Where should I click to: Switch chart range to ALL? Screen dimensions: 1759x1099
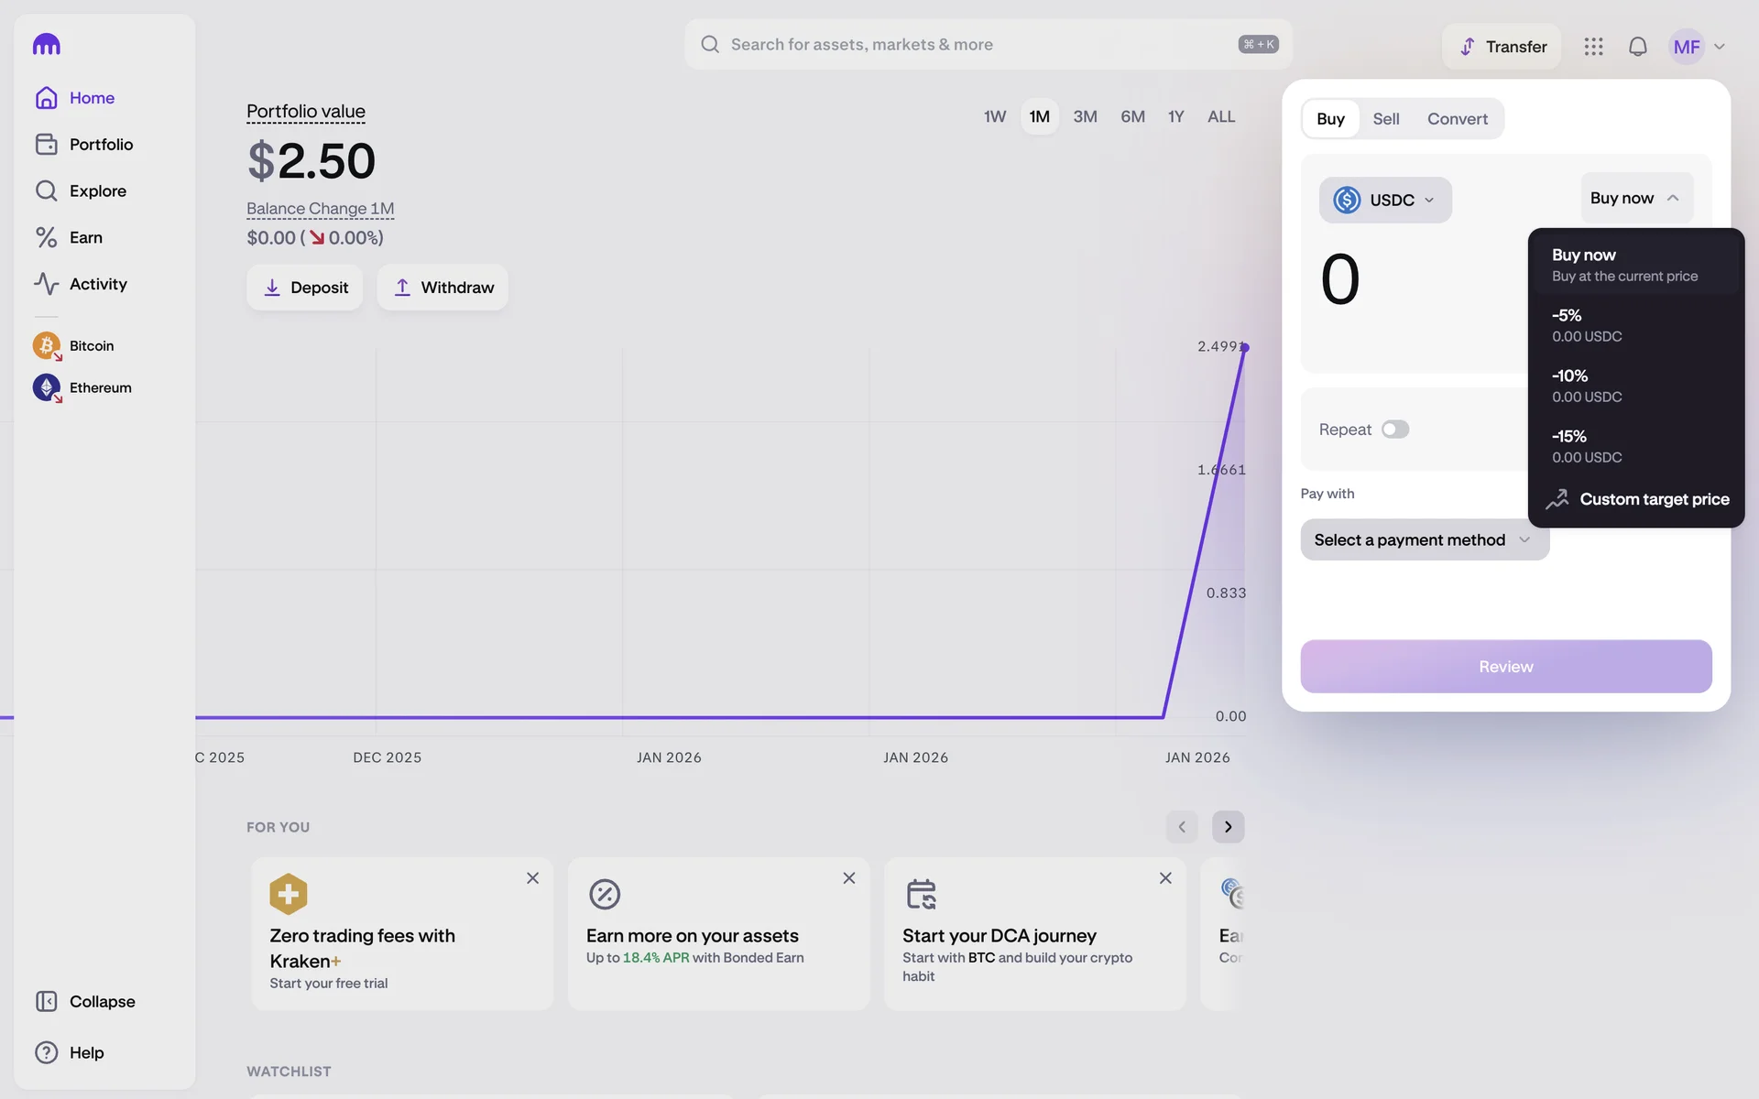click(x=1220, y=117)
